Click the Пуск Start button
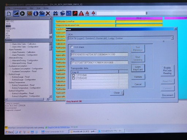The width and height of the screenshot is (187, 140). [9, 132]
